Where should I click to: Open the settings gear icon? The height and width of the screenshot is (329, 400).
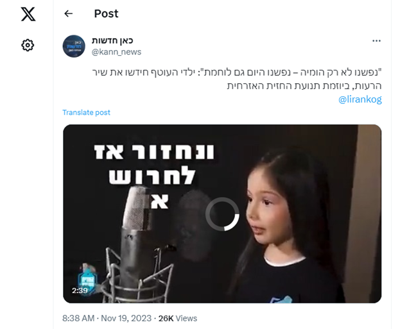(x=28, y=46)
